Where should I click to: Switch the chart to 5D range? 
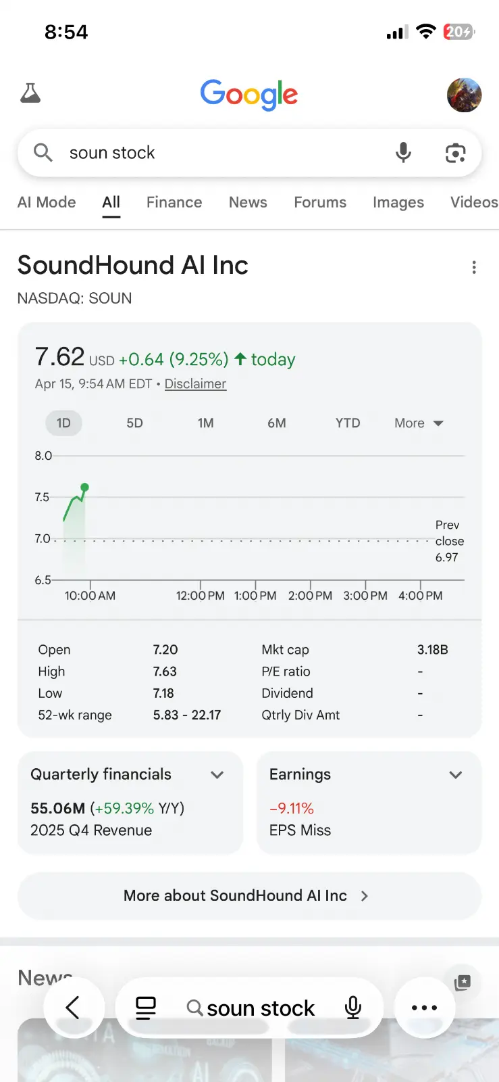coord(135,423)
